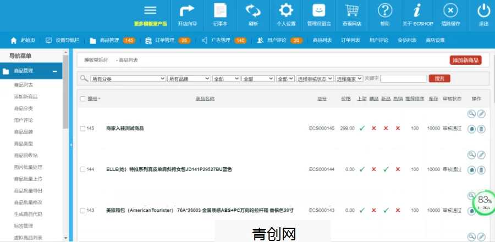Click the 83% speed indicator widget
The image size is (495, 242).
[484, 202]
